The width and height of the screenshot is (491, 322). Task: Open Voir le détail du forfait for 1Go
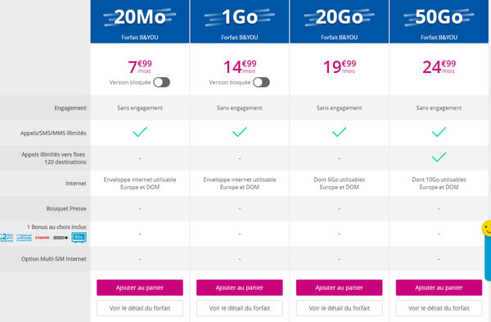pos(240,308)
